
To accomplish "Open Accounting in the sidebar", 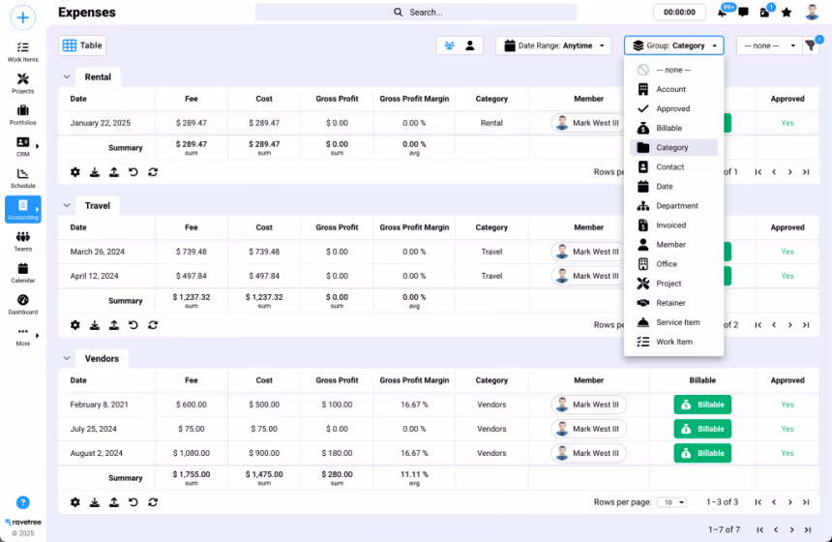I will [23, 210].
